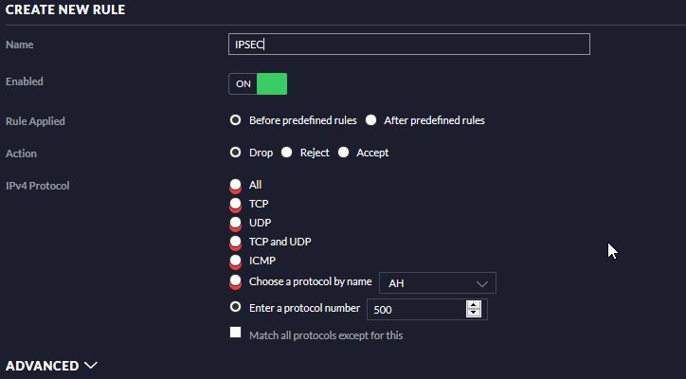Viewport: 686px width, 379px height.
Task: Choose the Reject action
Action: (286, 153)
